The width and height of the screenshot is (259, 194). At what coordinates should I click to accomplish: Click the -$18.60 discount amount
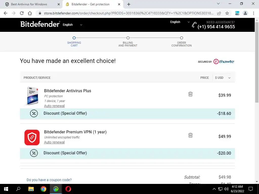pyautogui.click(x=224, y=113)
